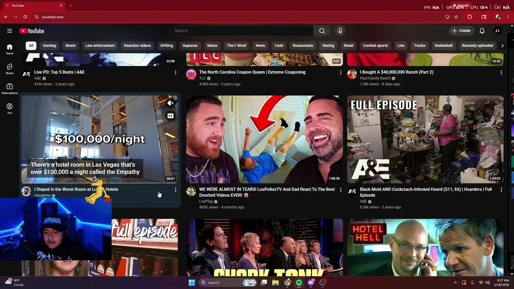Screen dimensions: 514x289
Task: Click the browser address bar
Action: (237, 17)
